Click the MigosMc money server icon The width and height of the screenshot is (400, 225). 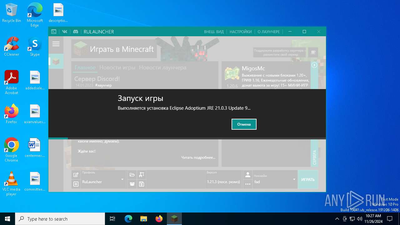232,74
